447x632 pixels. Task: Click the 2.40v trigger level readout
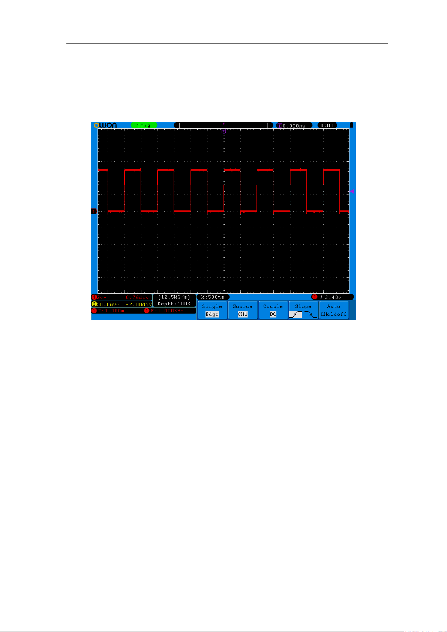[x=333, y=297]
